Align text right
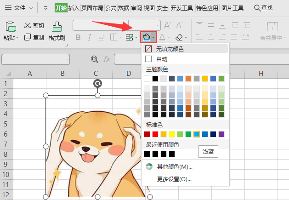The height and width of the screenshot is (200, 289). point(222,37)
